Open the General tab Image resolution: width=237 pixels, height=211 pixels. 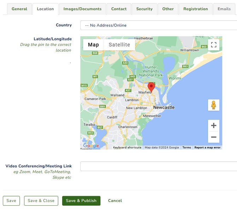click(x=19, y=9)
